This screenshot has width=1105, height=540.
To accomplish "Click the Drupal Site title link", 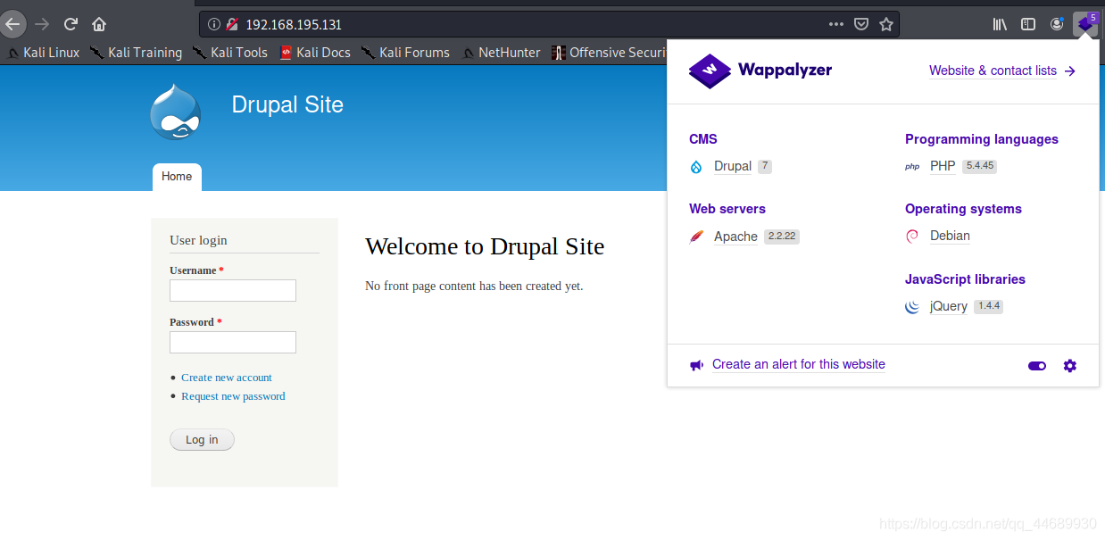I will click(287, 104).
